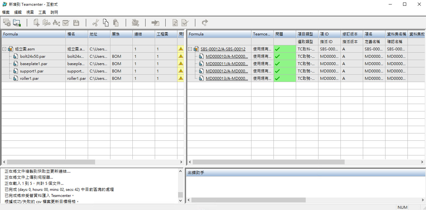The height and width of the screenshot is (210, 426).
Task: Select roller1.par in the file tree
Action: coord(29,78)
